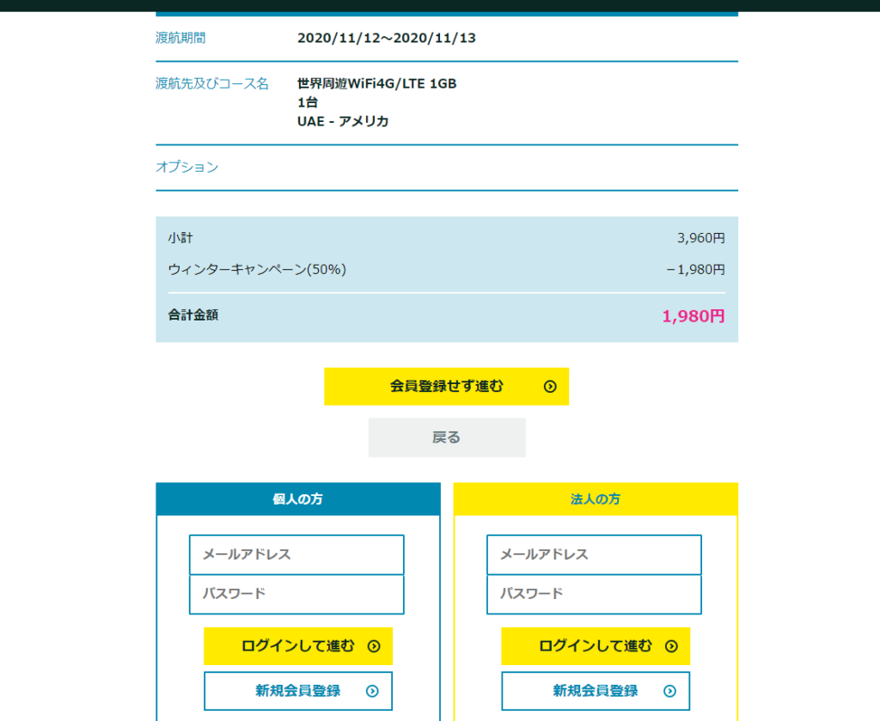Click ログインして進む under 法人の方
The height and width of the screenshot is (721, 880).
(x=596, y=646)
